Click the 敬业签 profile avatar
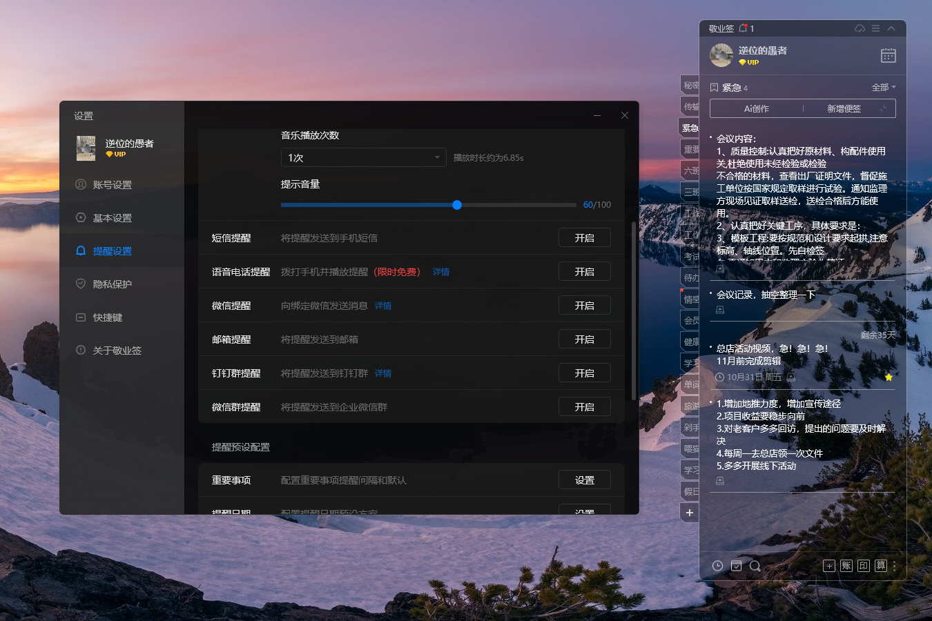 pyautogui.click(x=721, y=55)
